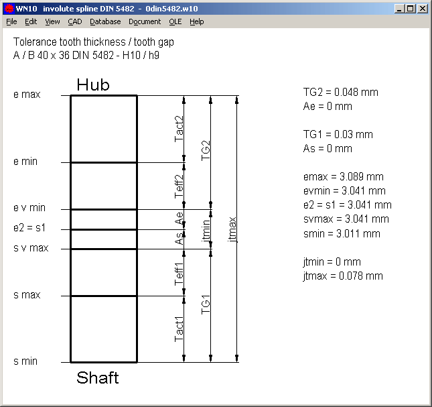Click the Shaft label below the diagram

(x=98, y=377)
